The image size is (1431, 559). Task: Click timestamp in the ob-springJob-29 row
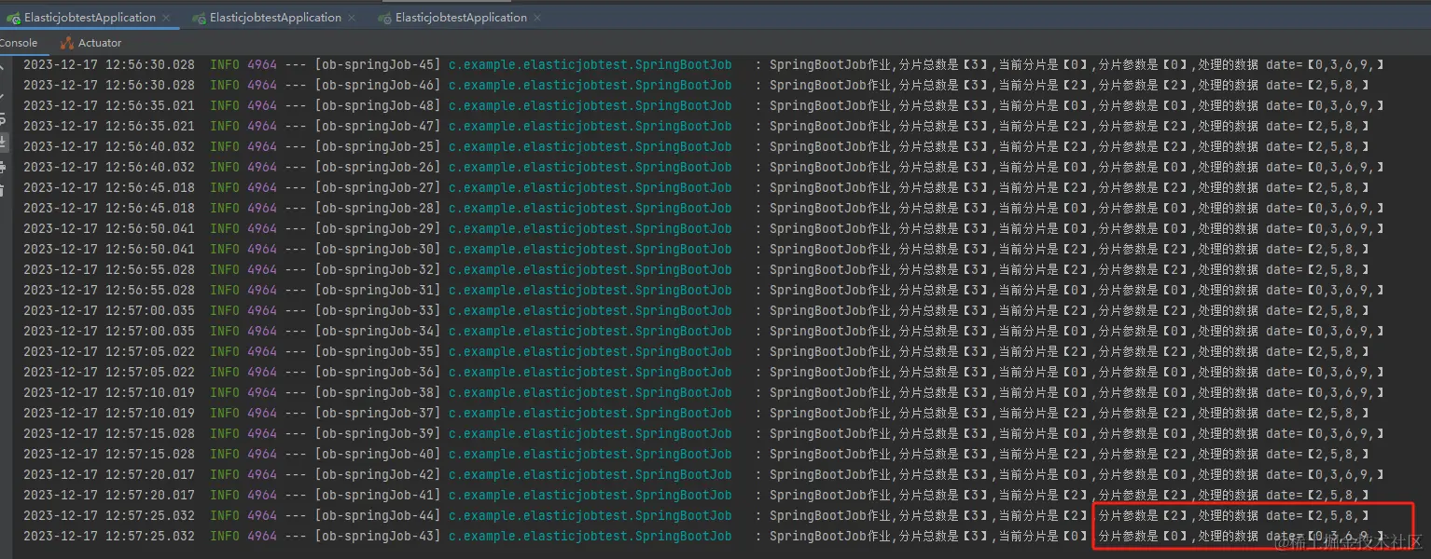(x=109, y=228)
